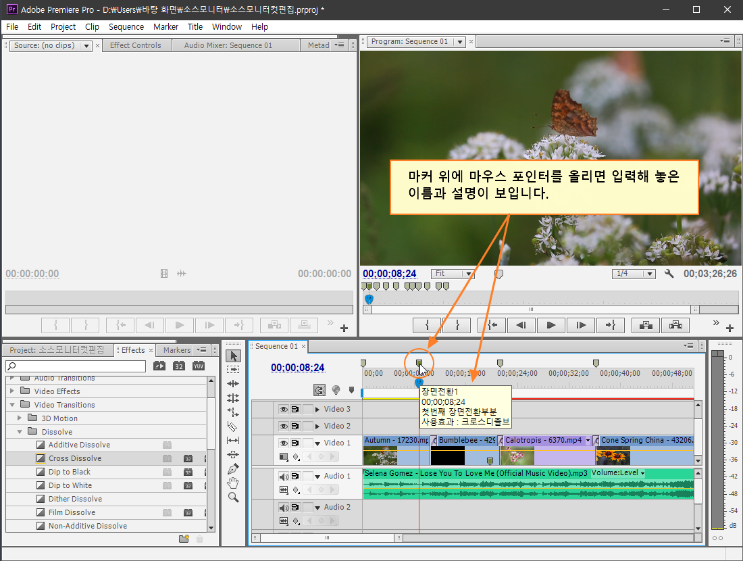Open the Source (no clips) dropdown
743x561 pixels.
point(86,46)
